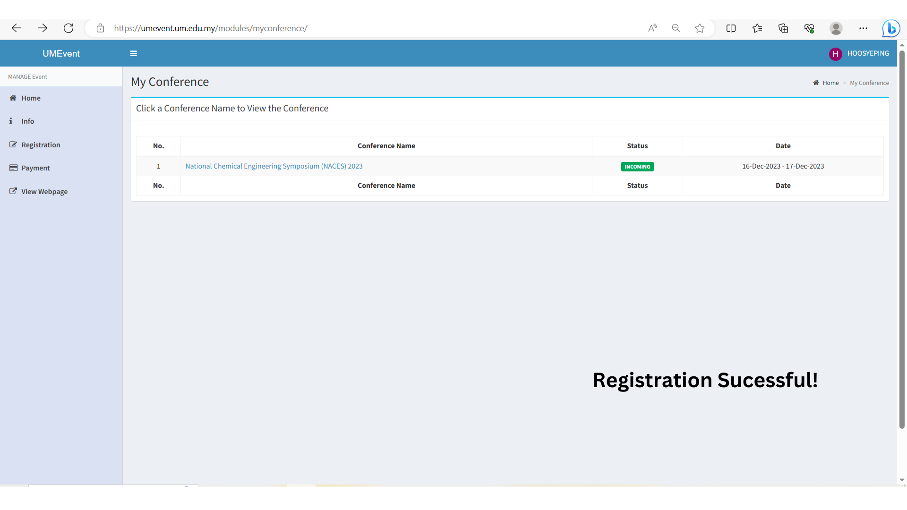Select Payment in the sidebar
Screen dimensions: 907x510
pos(35,168)
